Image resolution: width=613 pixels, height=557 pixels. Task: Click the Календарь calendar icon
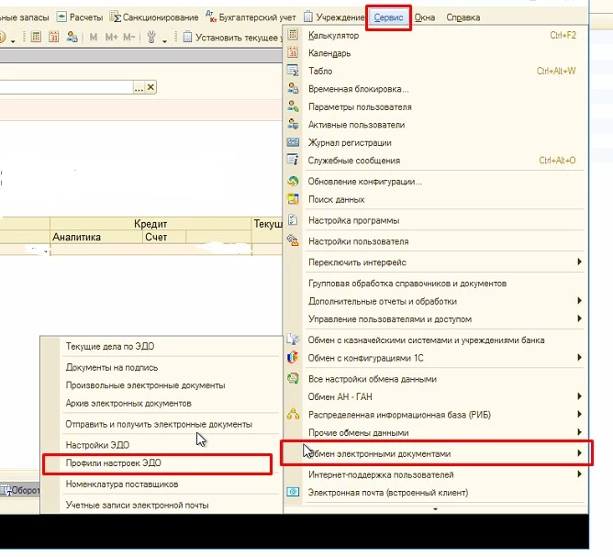coord(293,53)
